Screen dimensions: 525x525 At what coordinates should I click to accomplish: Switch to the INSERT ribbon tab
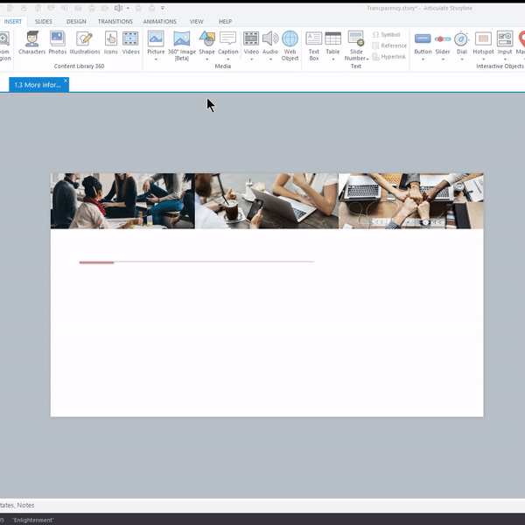coord(13,21)
